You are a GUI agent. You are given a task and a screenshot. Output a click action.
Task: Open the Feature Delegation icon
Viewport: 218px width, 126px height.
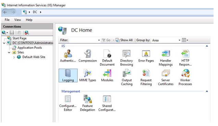click(x=88, y=103)
